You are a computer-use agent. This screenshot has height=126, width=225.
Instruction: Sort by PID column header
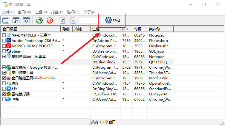(126, 29)
